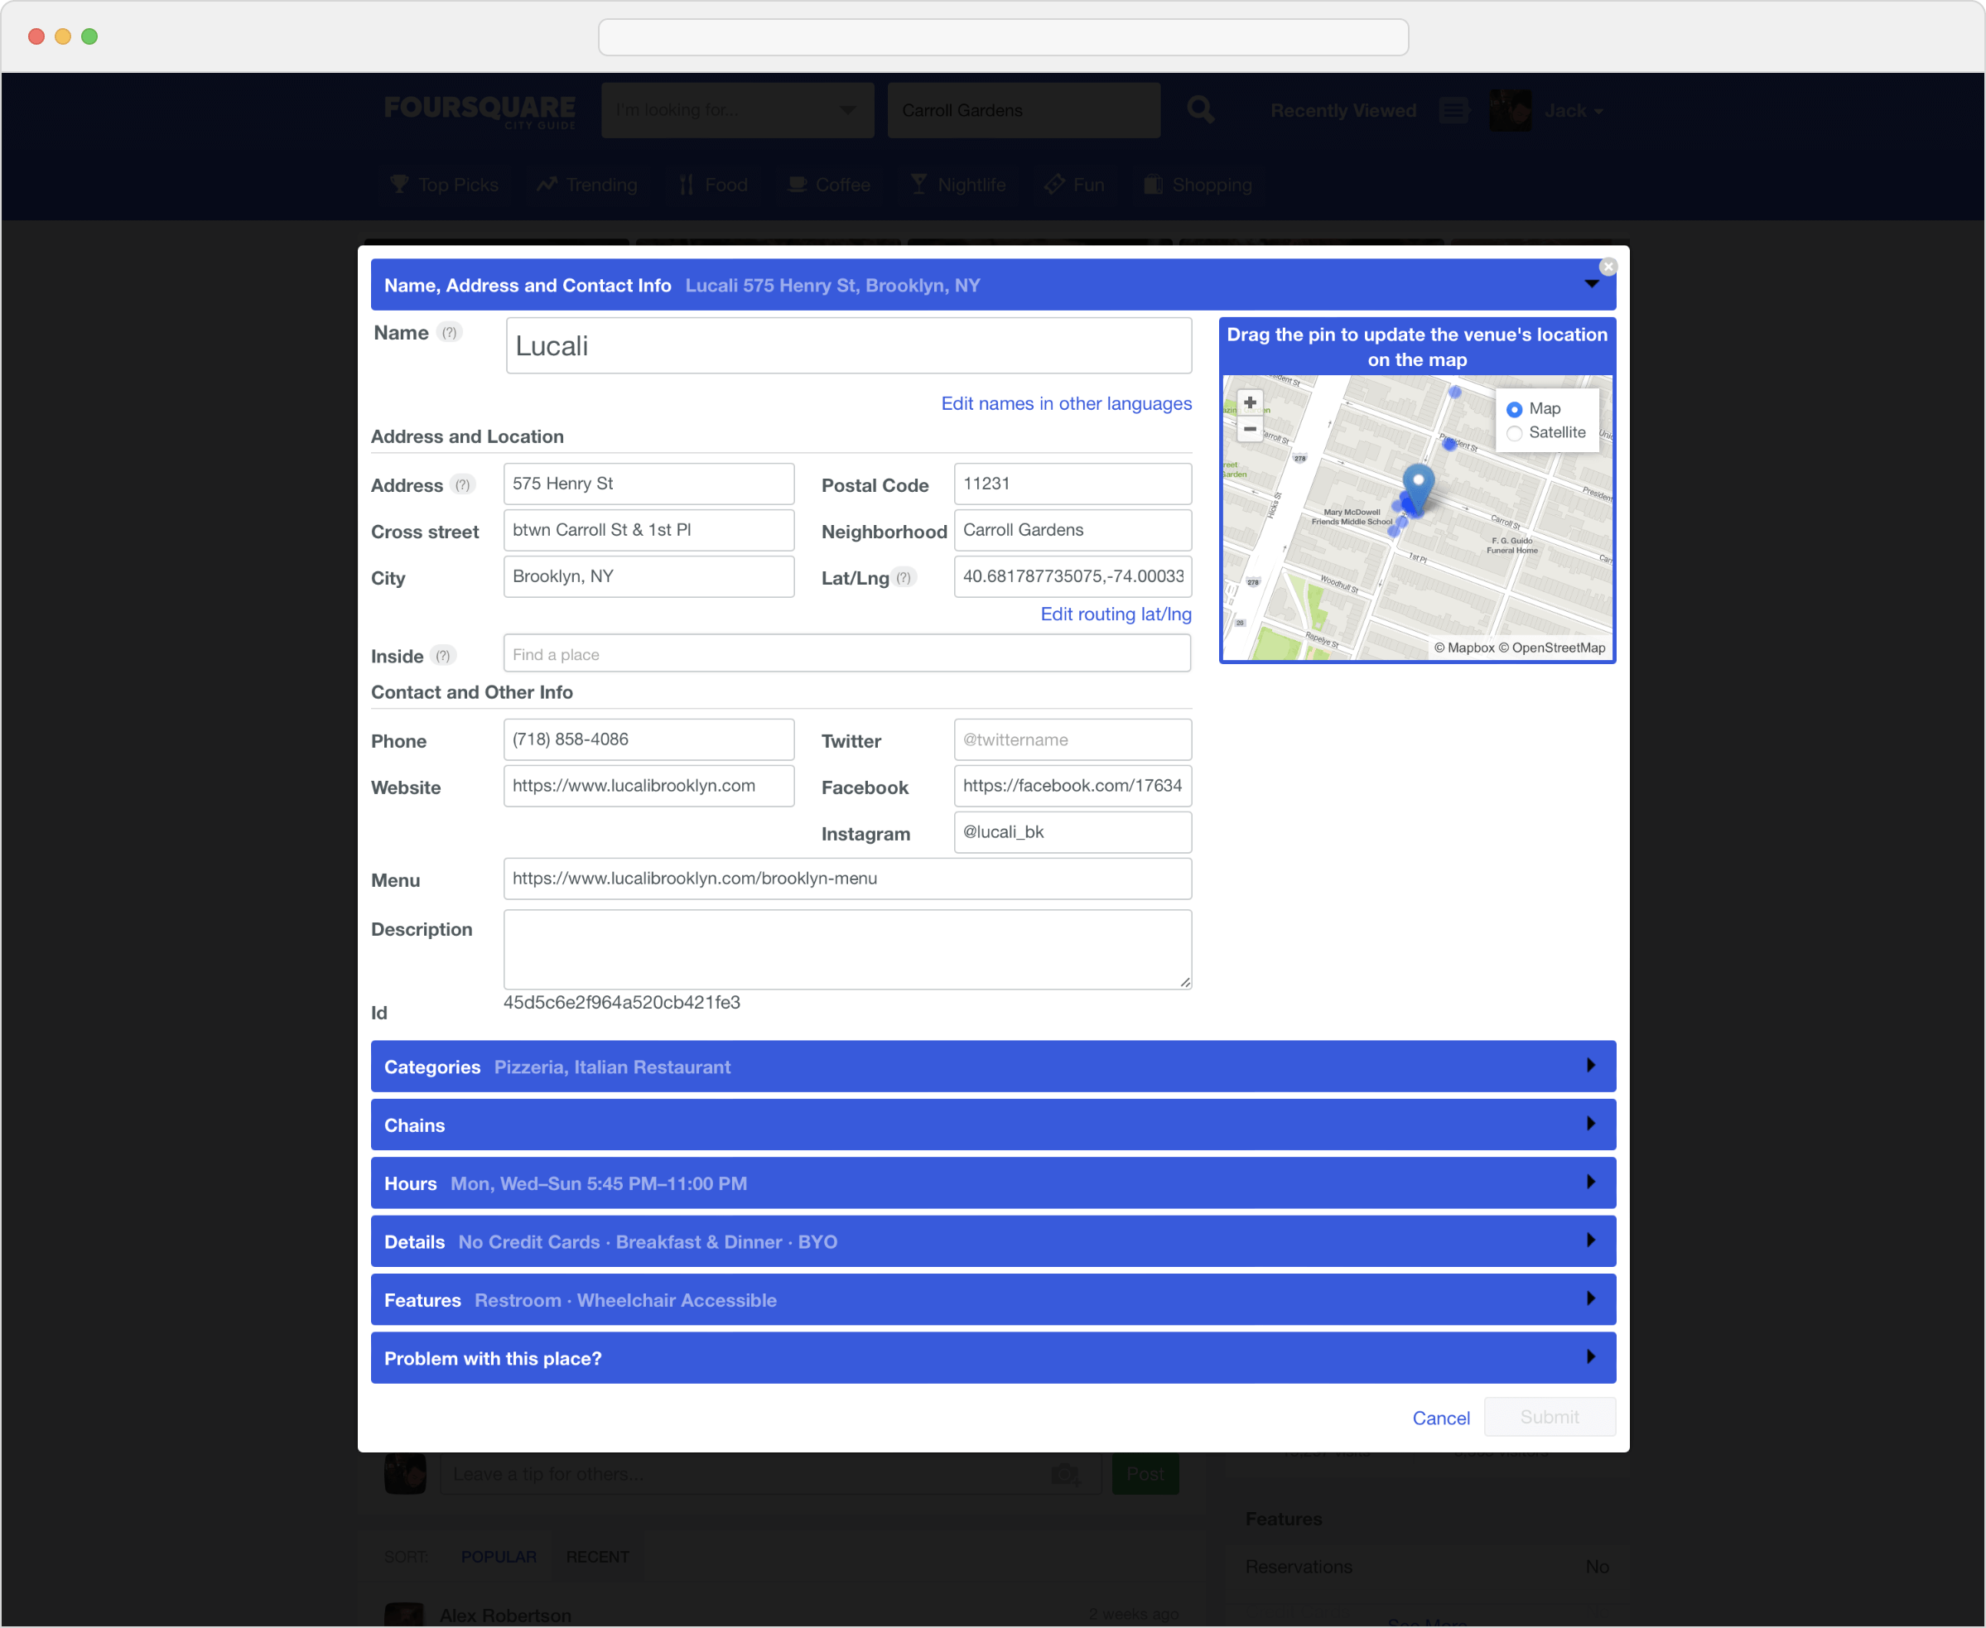
Task: Click the Twitter name input field
Action: click(1072, 740)
